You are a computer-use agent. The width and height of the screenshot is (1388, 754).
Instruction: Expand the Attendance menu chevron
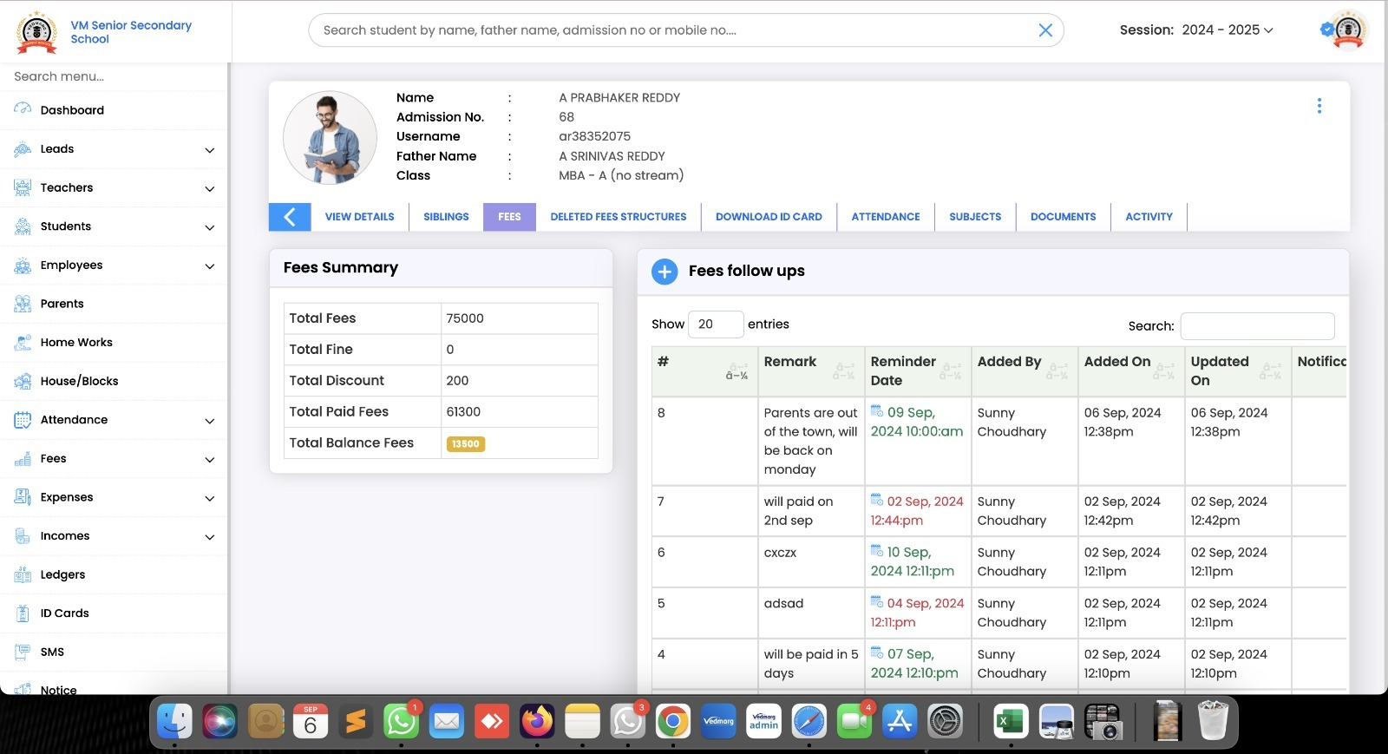pos(210,421)
